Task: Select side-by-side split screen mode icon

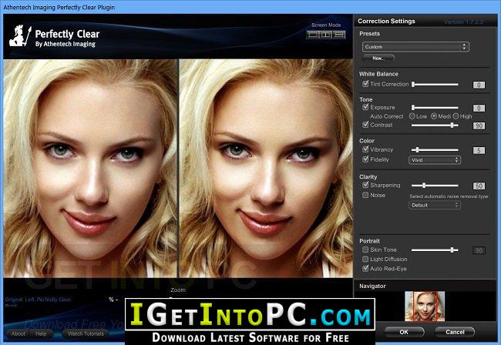Action: coord(326,35)
